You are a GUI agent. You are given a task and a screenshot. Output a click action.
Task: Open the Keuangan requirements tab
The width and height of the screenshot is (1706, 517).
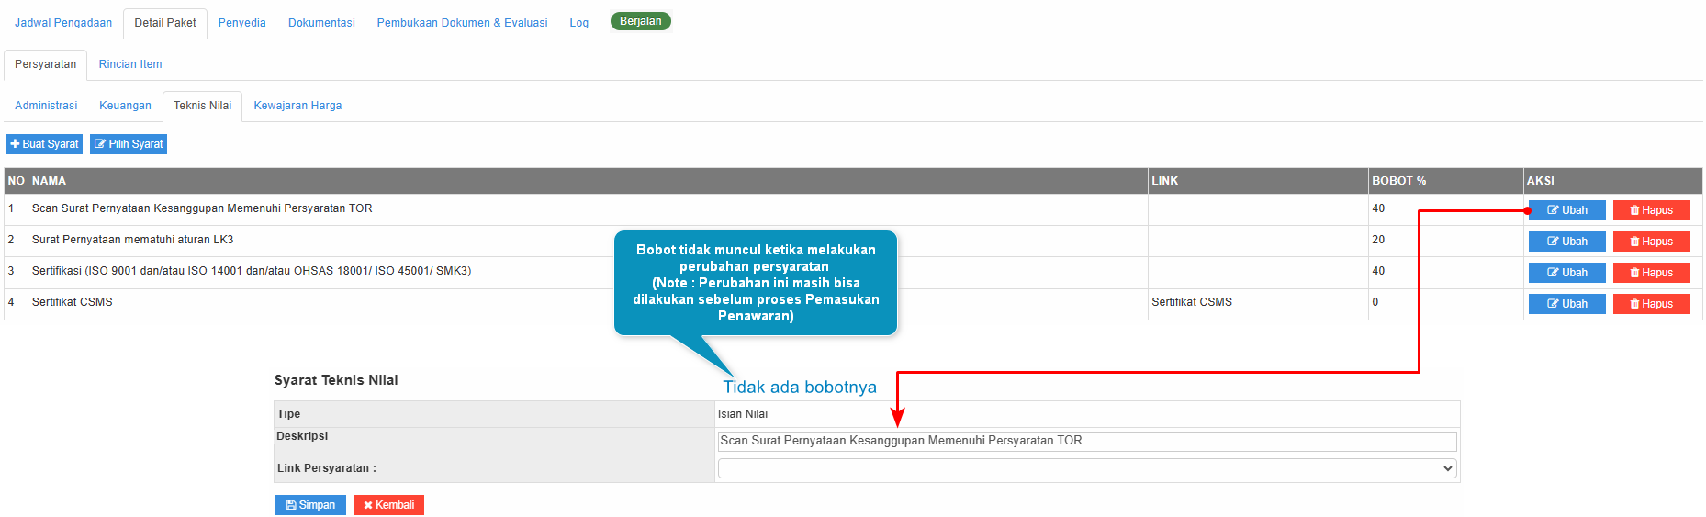(x=125, y=106)
